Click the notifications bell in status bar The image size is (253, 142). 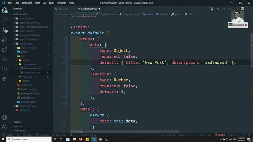(249, 135)
